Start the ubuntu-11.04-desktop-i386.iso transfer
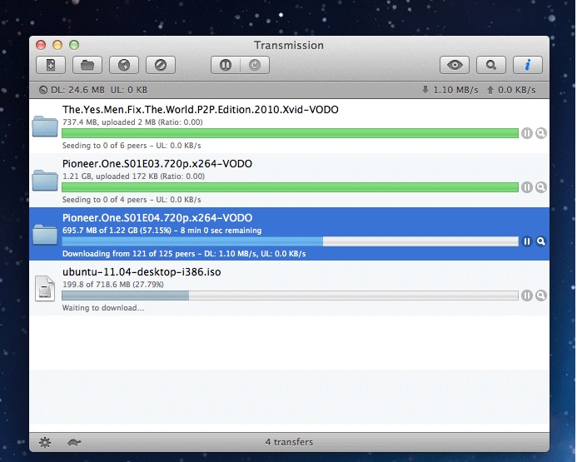Image resolution: width=577 pixels, height=462 pixels. pyautogui.click(x=526, y=296)
